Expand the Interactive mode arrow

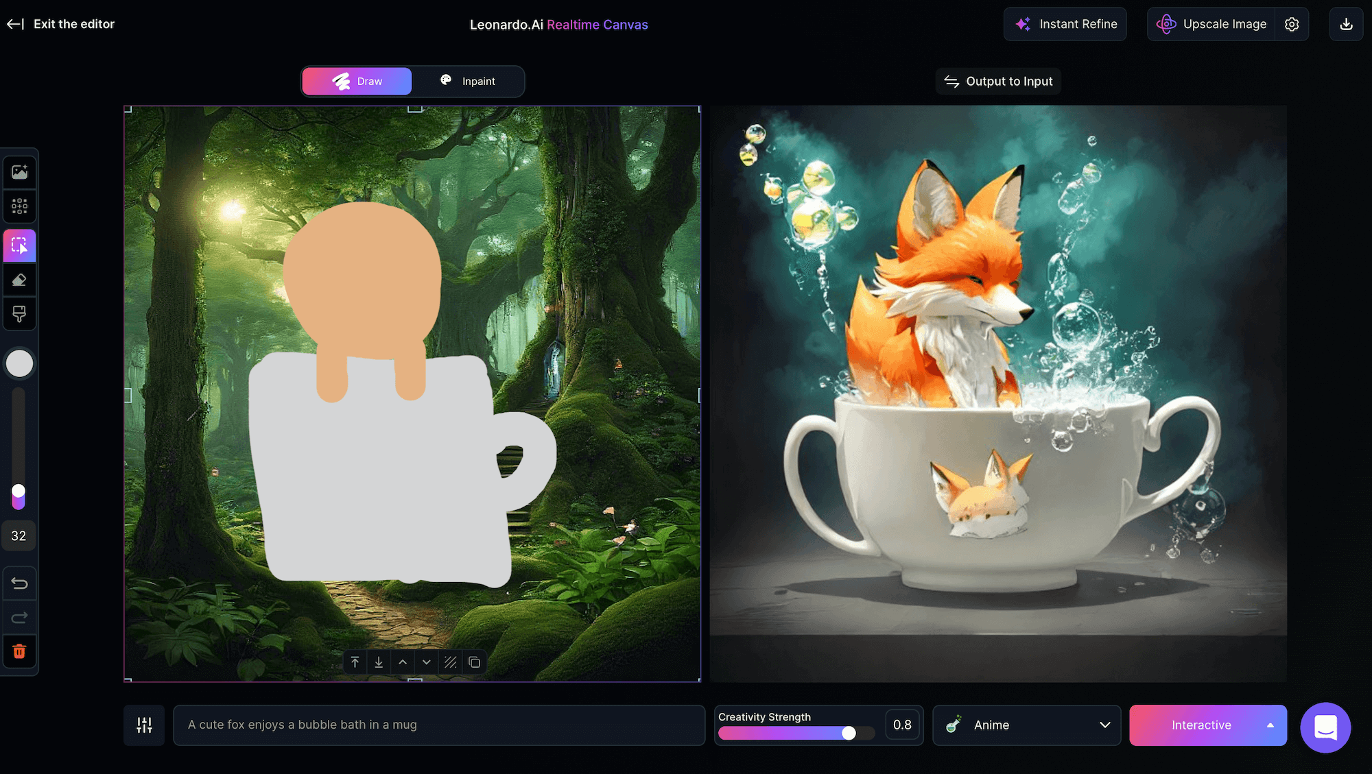pos(1270,725)
